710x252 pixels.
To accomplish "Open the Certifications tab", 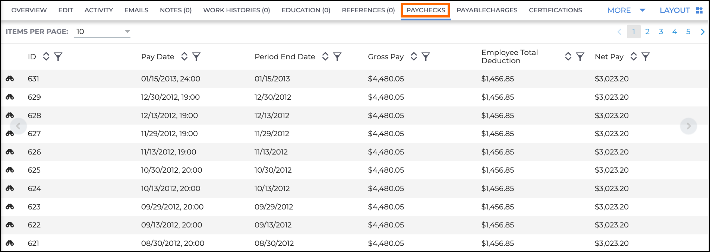I will (x=555, y=10).
